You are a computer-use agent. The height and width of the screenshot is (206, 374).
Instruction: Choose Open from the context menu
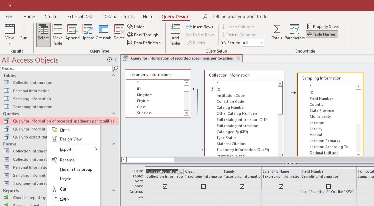click(74, 130)
